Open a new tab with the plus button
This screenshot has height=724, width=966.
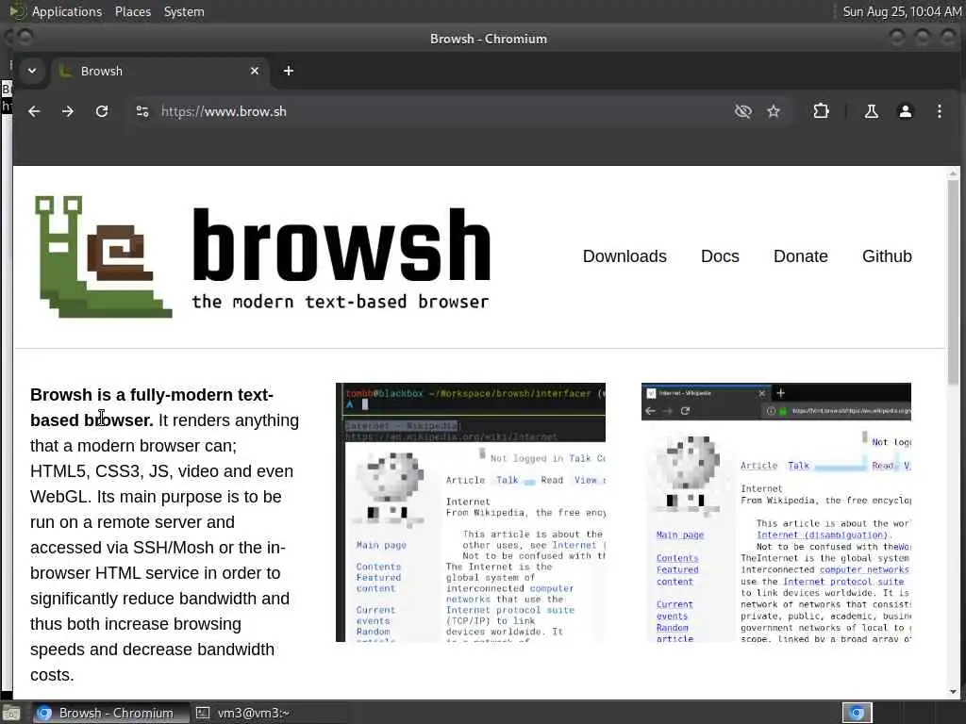pyautogui.click(x=289, y=71)
